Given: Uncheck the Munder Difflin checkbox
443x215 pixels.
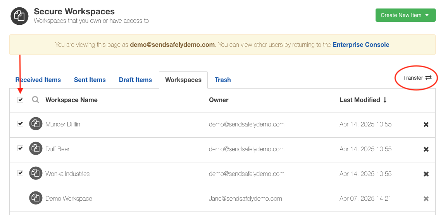Looking at the screenshot, I should point(20,123).
